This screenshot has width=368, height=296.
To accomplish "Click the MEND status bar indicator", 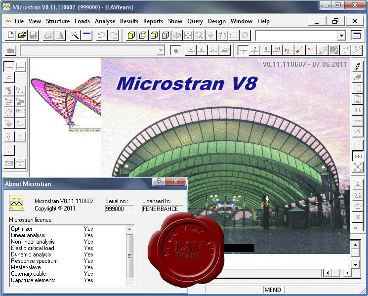I will 273,290.
